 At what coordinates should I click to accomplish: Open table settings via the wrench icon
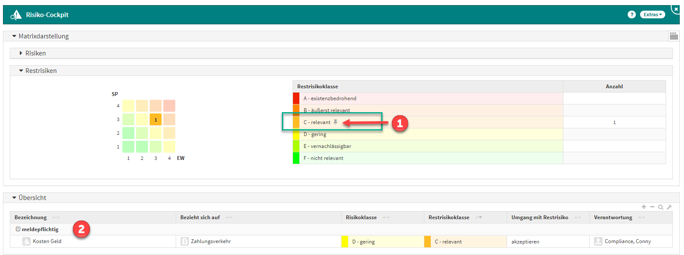[x=669, y=207]
